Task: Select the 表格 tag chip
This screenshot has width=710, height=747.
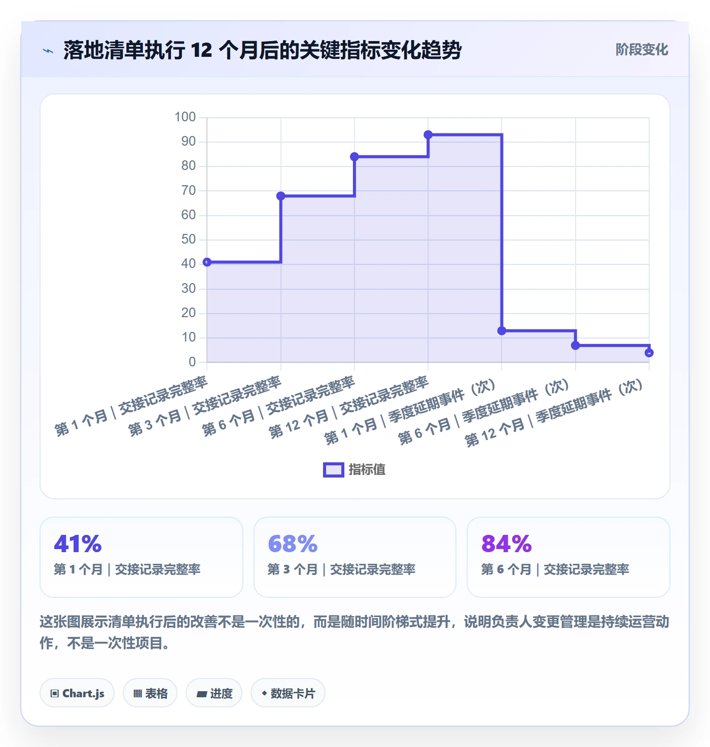Action: 150,693
